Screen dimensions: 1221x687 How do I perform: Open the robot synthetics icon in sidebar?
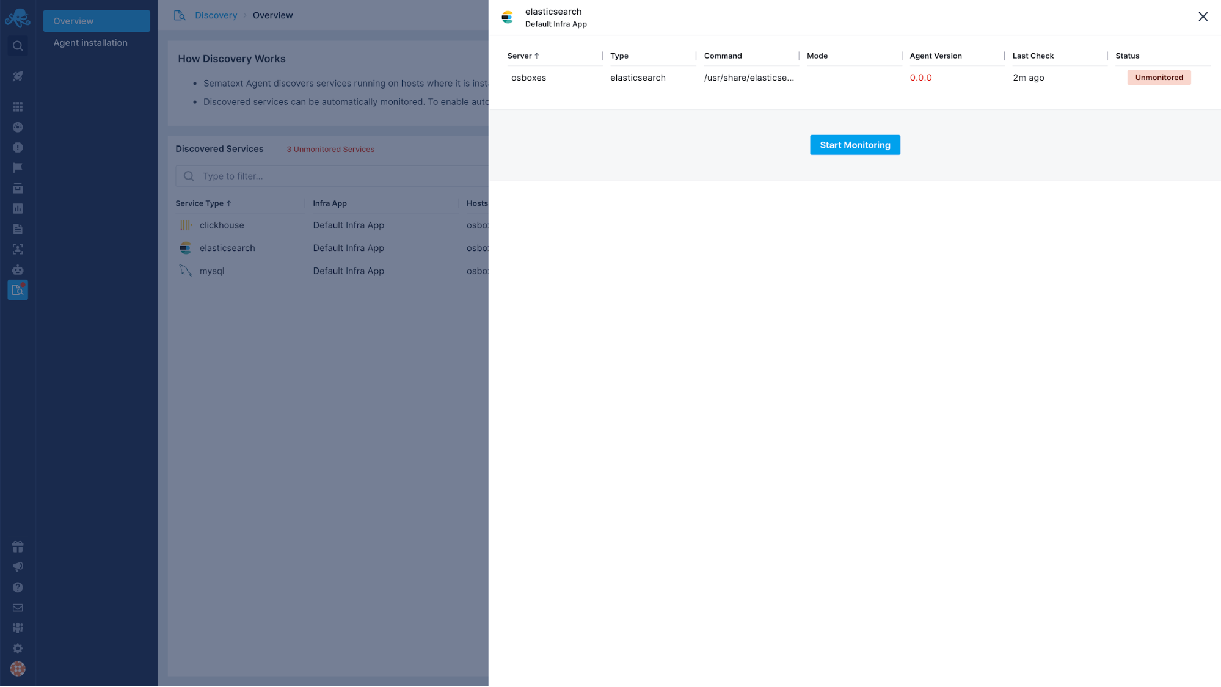point(18,269)
